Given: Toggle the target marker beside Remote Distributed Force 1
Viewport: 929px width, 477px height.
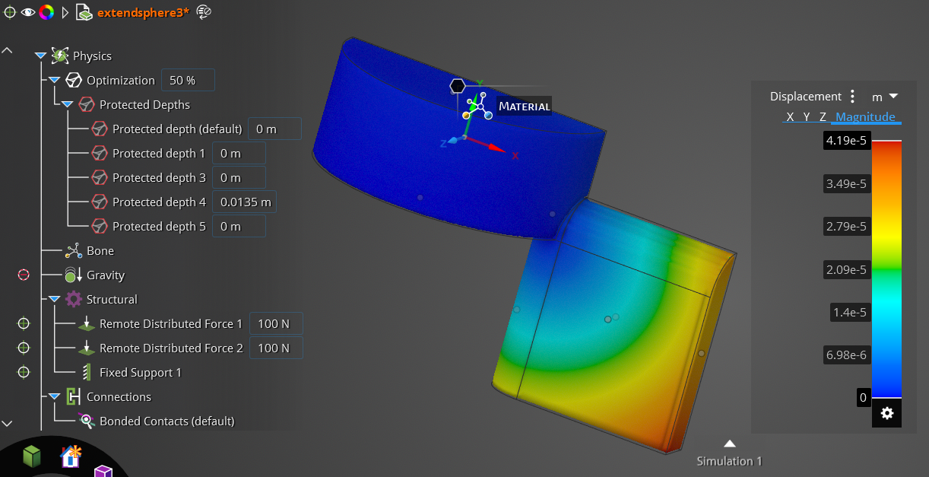Looking at the screenshot, I should click(x=24, y=323).
